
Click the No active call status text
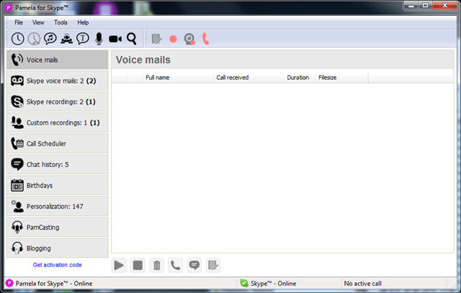point(363,284)
